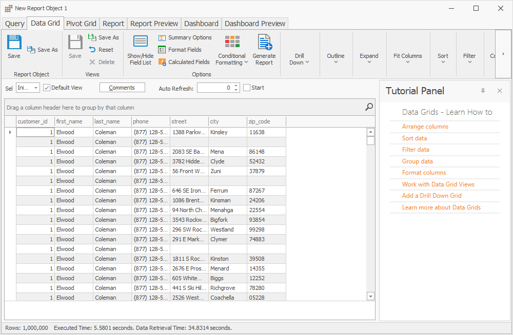Open the Group data tutorial link
Screen dimensions: 513x335
tap(419, 161)
